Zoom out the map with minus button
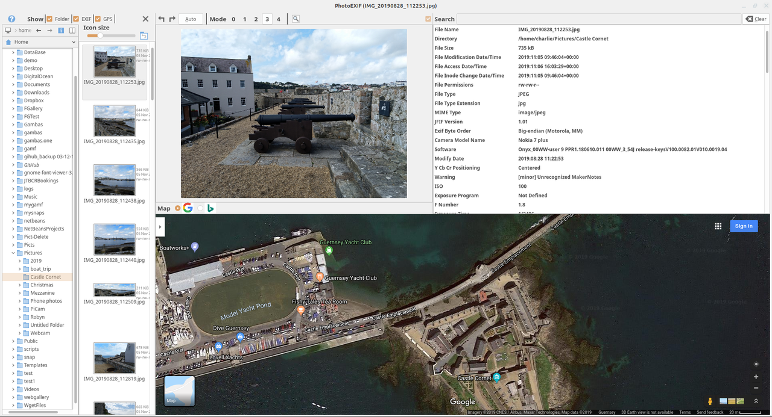Image resolution: width=772 pixels, height=417 pixels. tap(756, 388)
